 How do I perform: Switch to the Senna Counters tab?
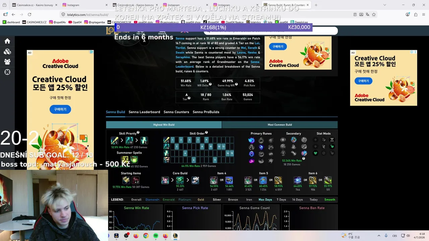pyautogui.click(x=176, y=112)
